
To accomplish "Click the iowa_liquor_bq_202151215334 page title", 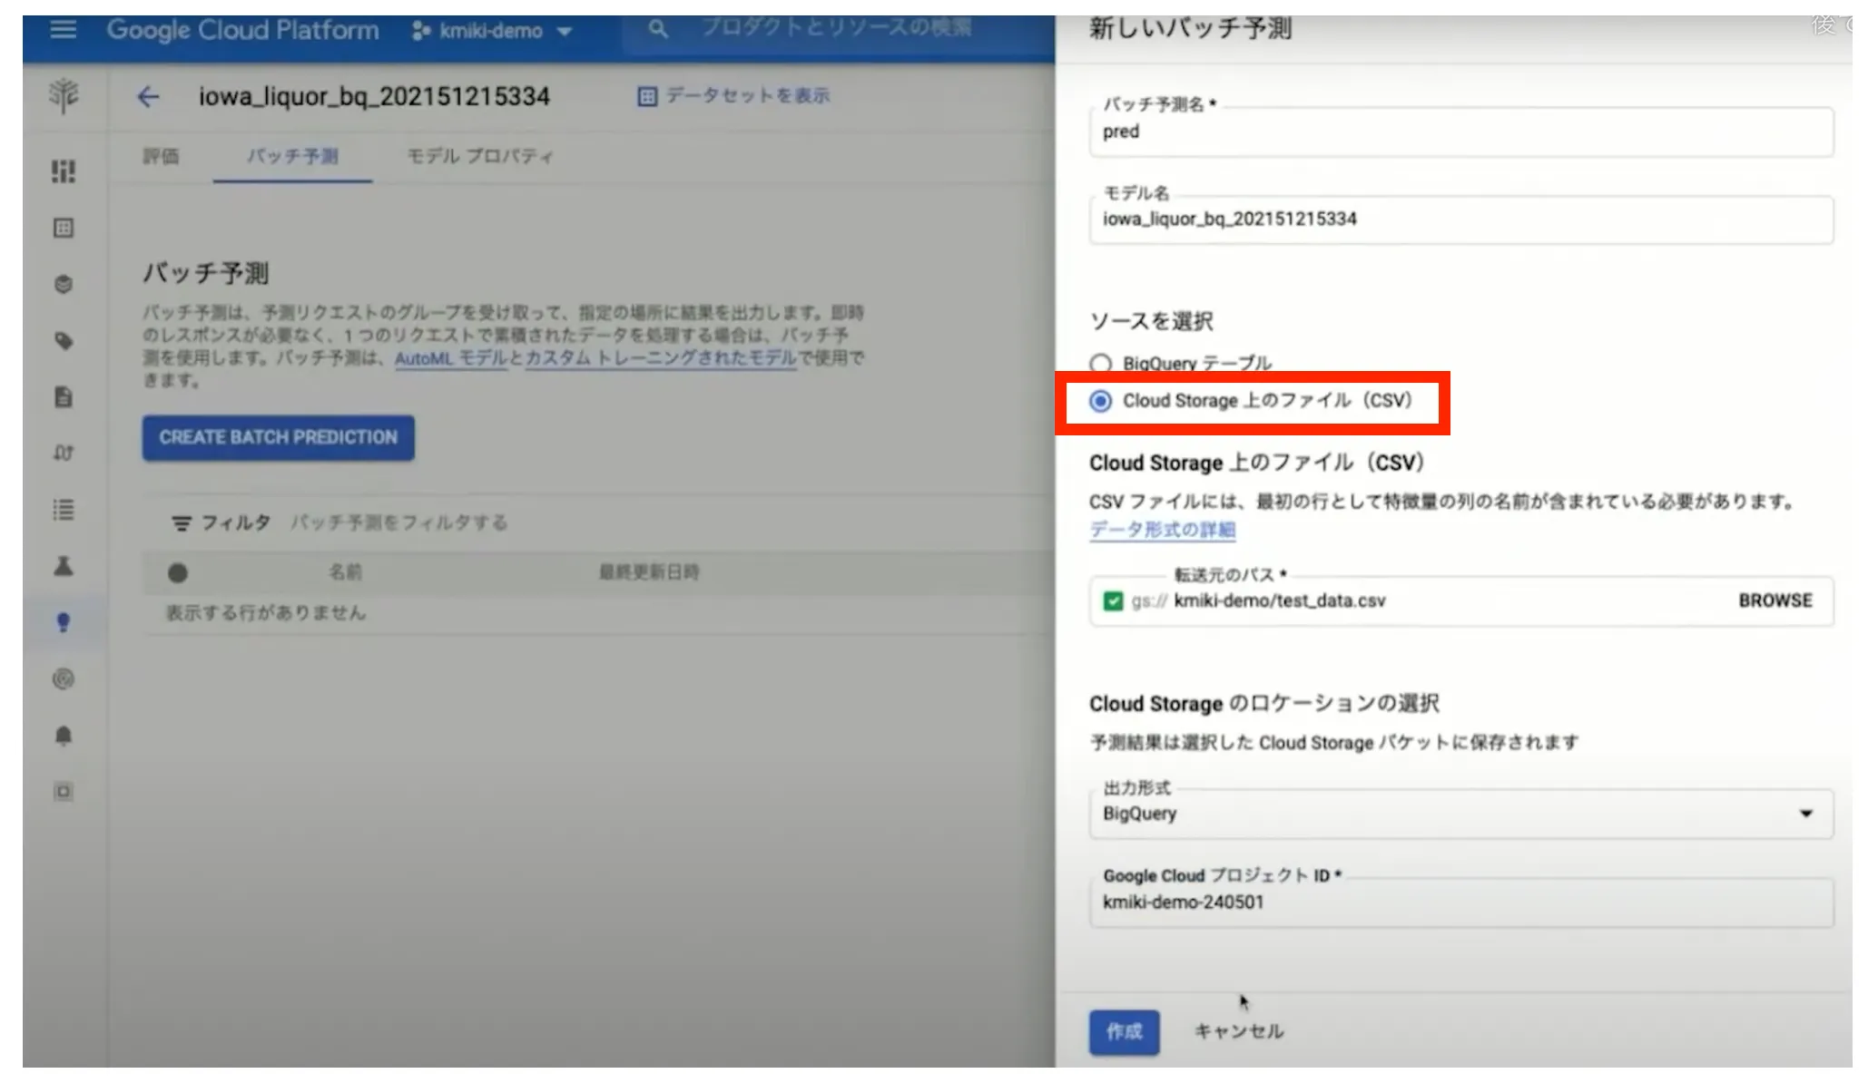I will coord(374,96).
